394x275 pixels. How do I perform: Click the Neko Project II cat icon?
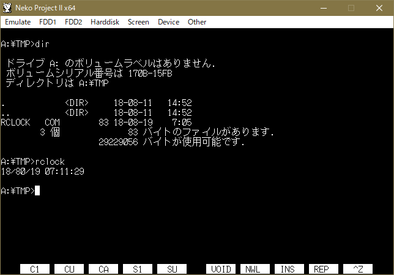(x=7, y=8)
